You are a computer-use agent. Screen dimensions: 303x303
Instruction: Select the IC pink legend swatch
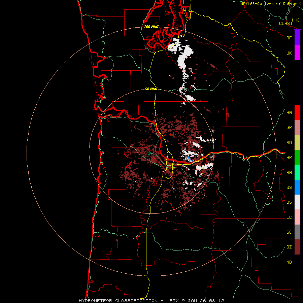click(297, 217)
